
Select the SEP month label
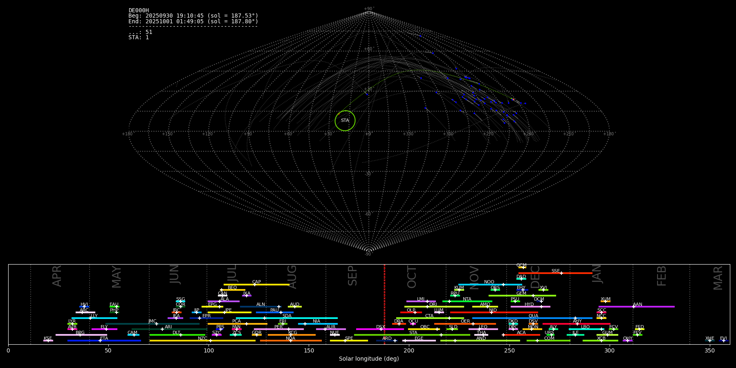click(x=352, y=276)
